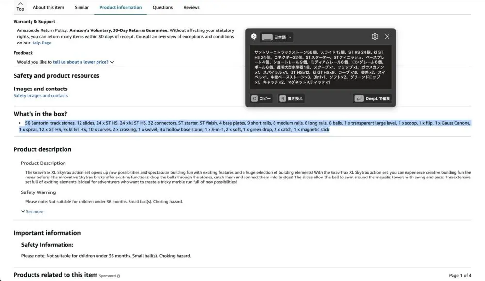Screen dimensions: 485x281
Task: Jump to Top of the page
Action: pyautogui.click(x=20, y=6)
